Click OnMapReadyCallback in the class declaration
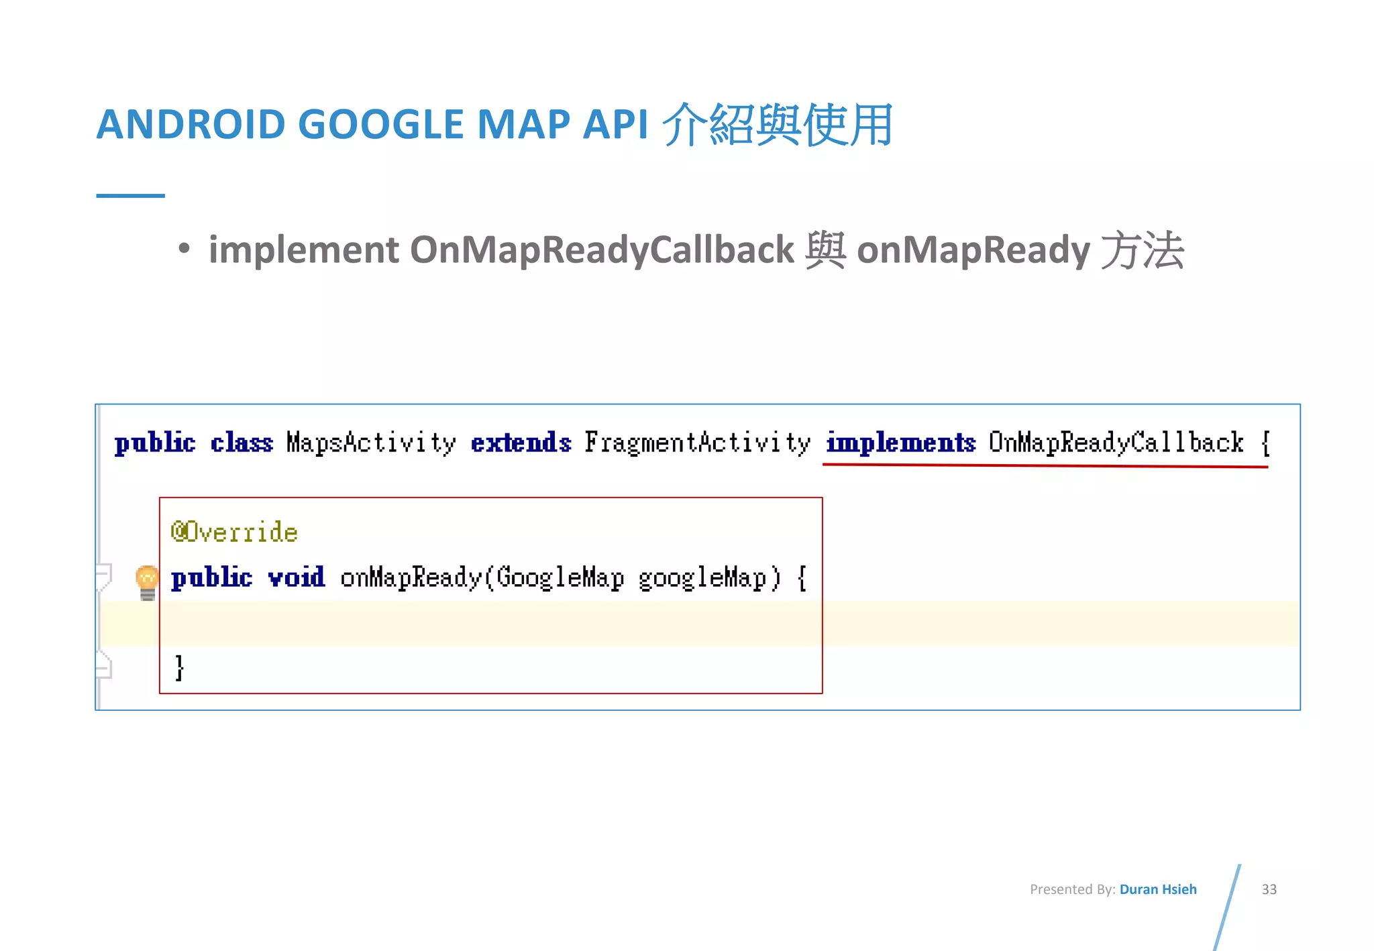1374x951 pixels. [x=1116, y=443]
